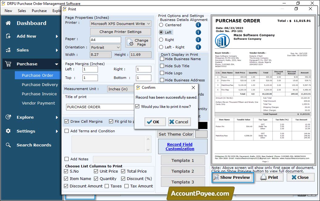
Task: Enable Hide Logo checkbox
Action: coord(162,73)
